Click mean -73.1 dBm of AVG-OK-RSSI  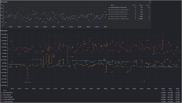[x=171, y=95]
